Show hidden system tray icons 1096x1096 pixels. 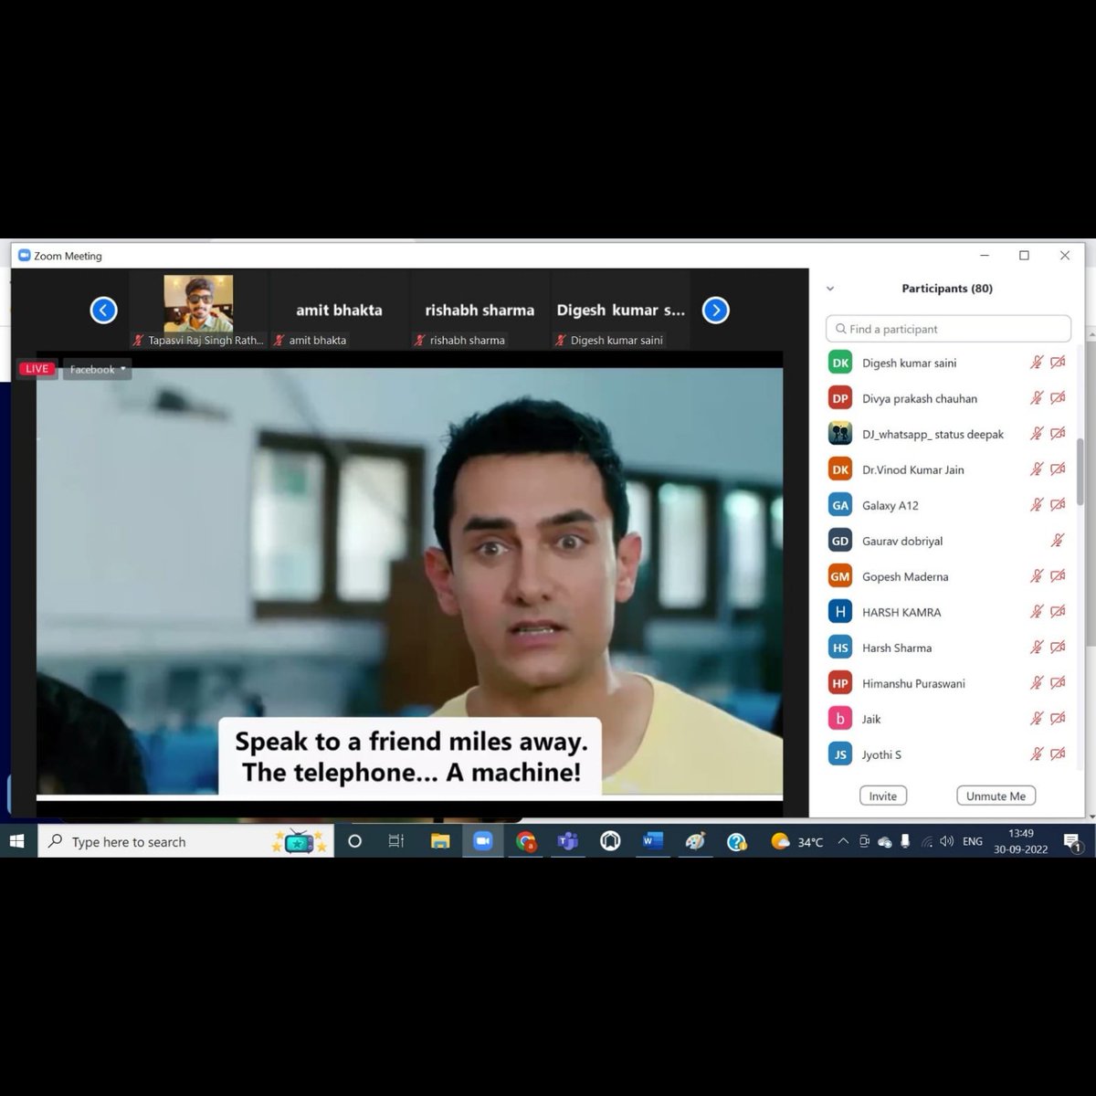coord(842,841)
